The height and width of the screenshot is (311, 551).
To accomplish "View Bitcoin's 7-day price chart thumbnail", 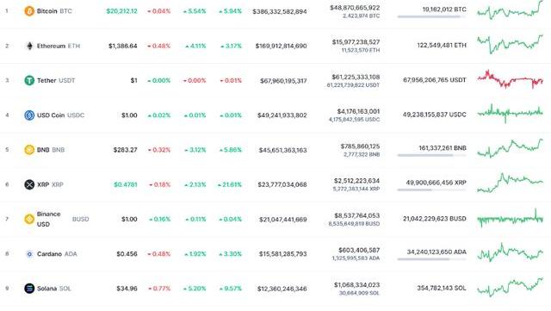I will (x=510, y=9).
